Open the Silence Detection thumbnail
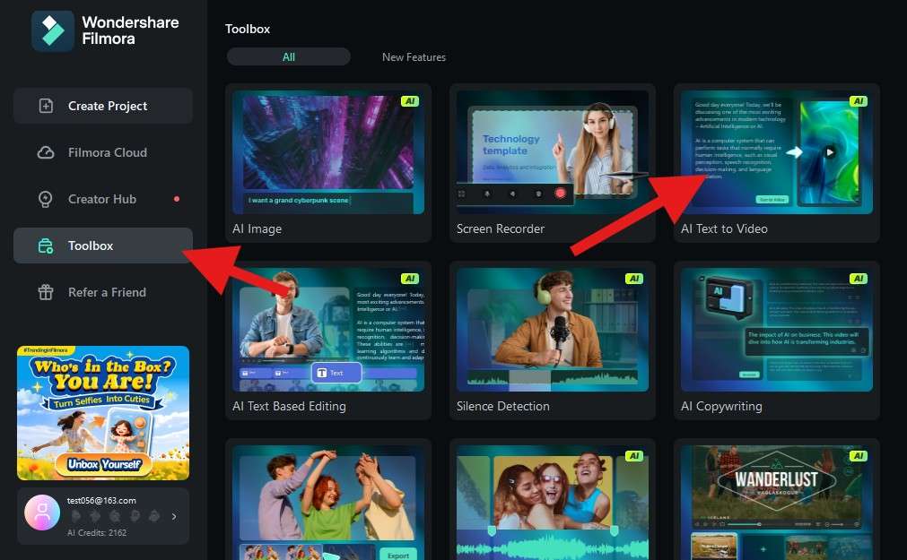The width and height of the screenshot is (907, 560). point(553,330)
